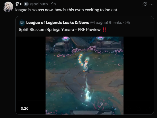Image resolution: width=157 pixels, height=118 pixels.
Task: Click the @LeagueOfLeaks handle
Action: (x=106, y=23)
